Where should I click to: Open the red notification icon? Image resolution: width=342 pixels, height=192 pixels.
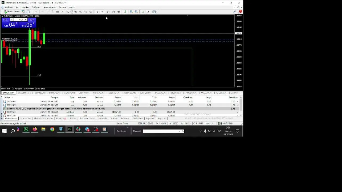pyautogui.click(x=240, y=12)
